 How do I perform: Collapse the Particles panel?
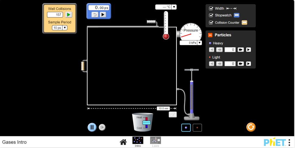click(x=210, y=35)
